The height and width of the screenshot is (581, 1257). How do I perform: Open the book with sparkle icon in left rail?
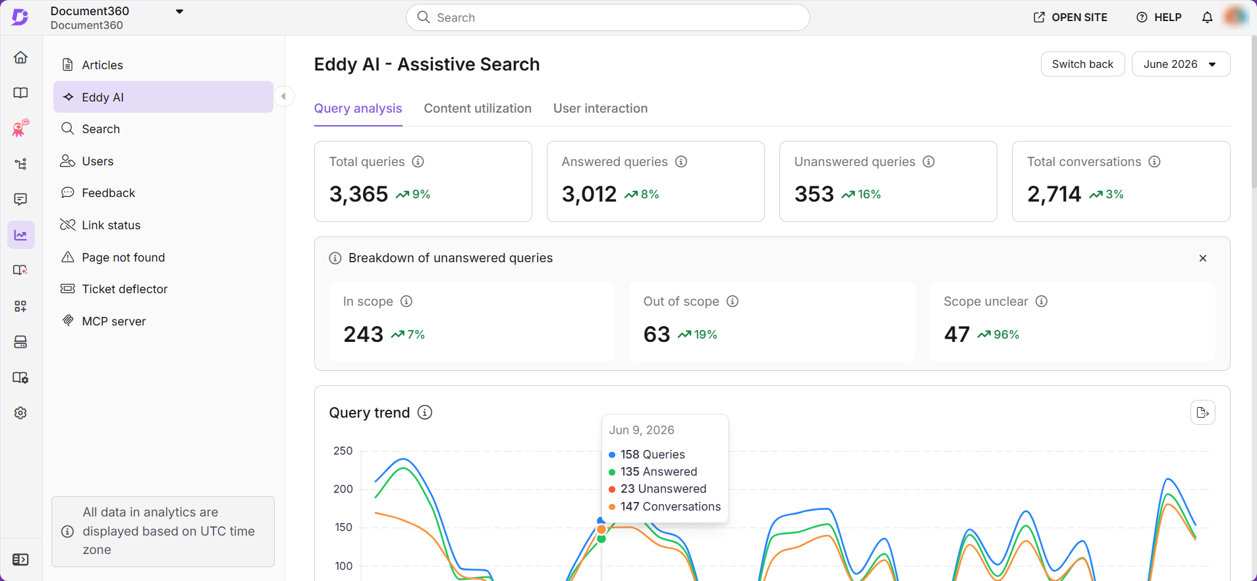pyautogui.click(x=20, y=270)
